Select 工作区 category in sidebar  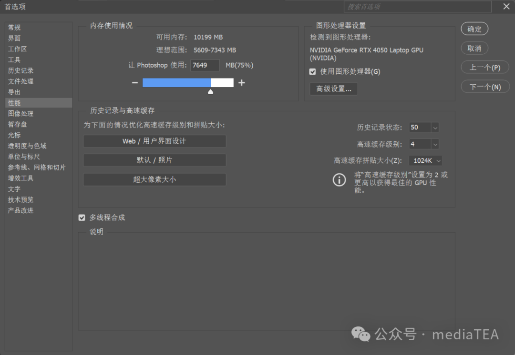coord(39,49)
